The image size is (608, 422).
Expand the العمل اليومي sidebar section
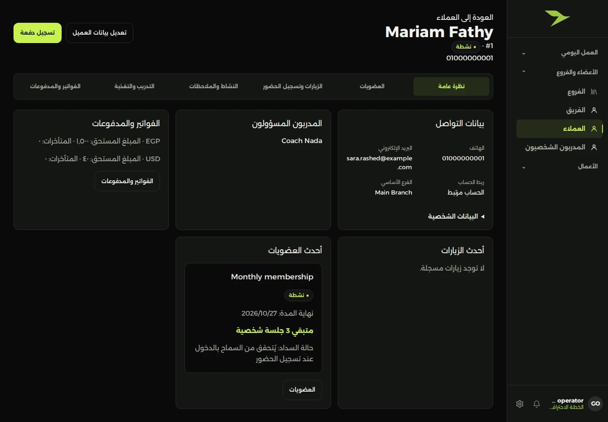pos(560,53)
